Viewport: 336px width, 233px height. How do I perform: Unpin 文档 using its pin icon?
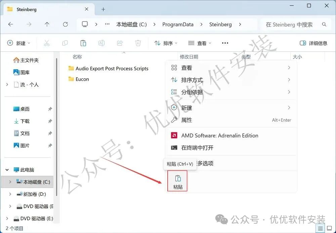click(x=50, y=133)
